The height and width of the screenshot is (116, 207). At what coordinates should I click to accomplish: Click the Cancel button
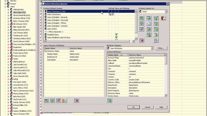click(147, 107)
